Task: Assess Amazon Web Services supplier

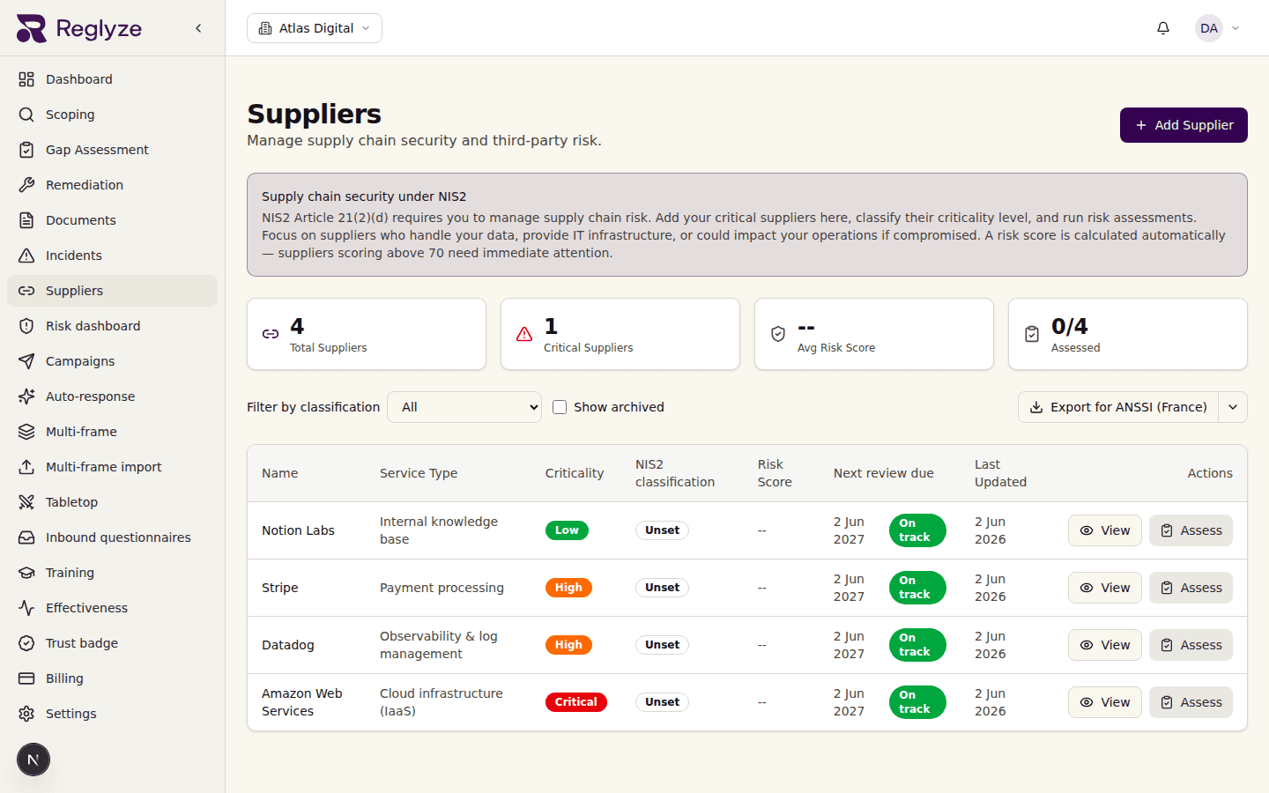Action: coord(1191,702)
